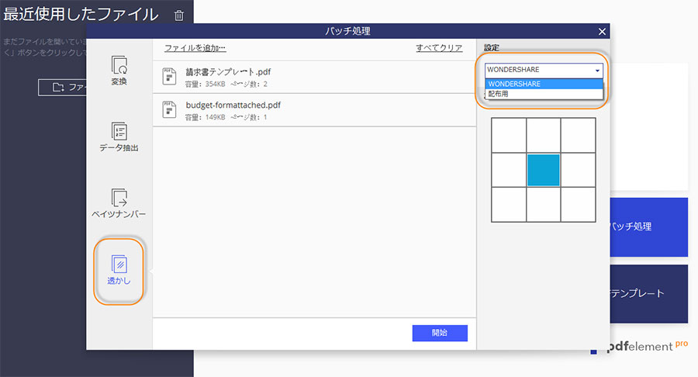Open the データ抽出 data extraction tool
The height and width of the screenshot is (377, 698).
tap(119, 137)
